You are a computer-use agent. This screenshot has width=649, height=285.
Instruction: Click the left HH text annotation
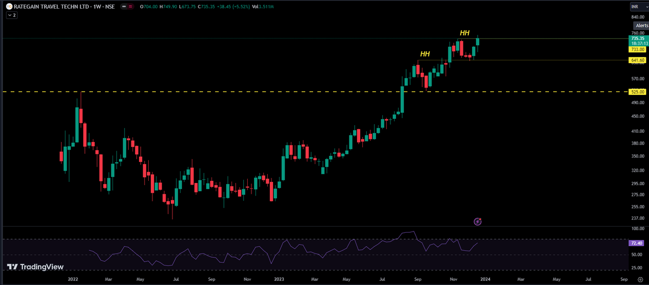click(x=425, y=54)
